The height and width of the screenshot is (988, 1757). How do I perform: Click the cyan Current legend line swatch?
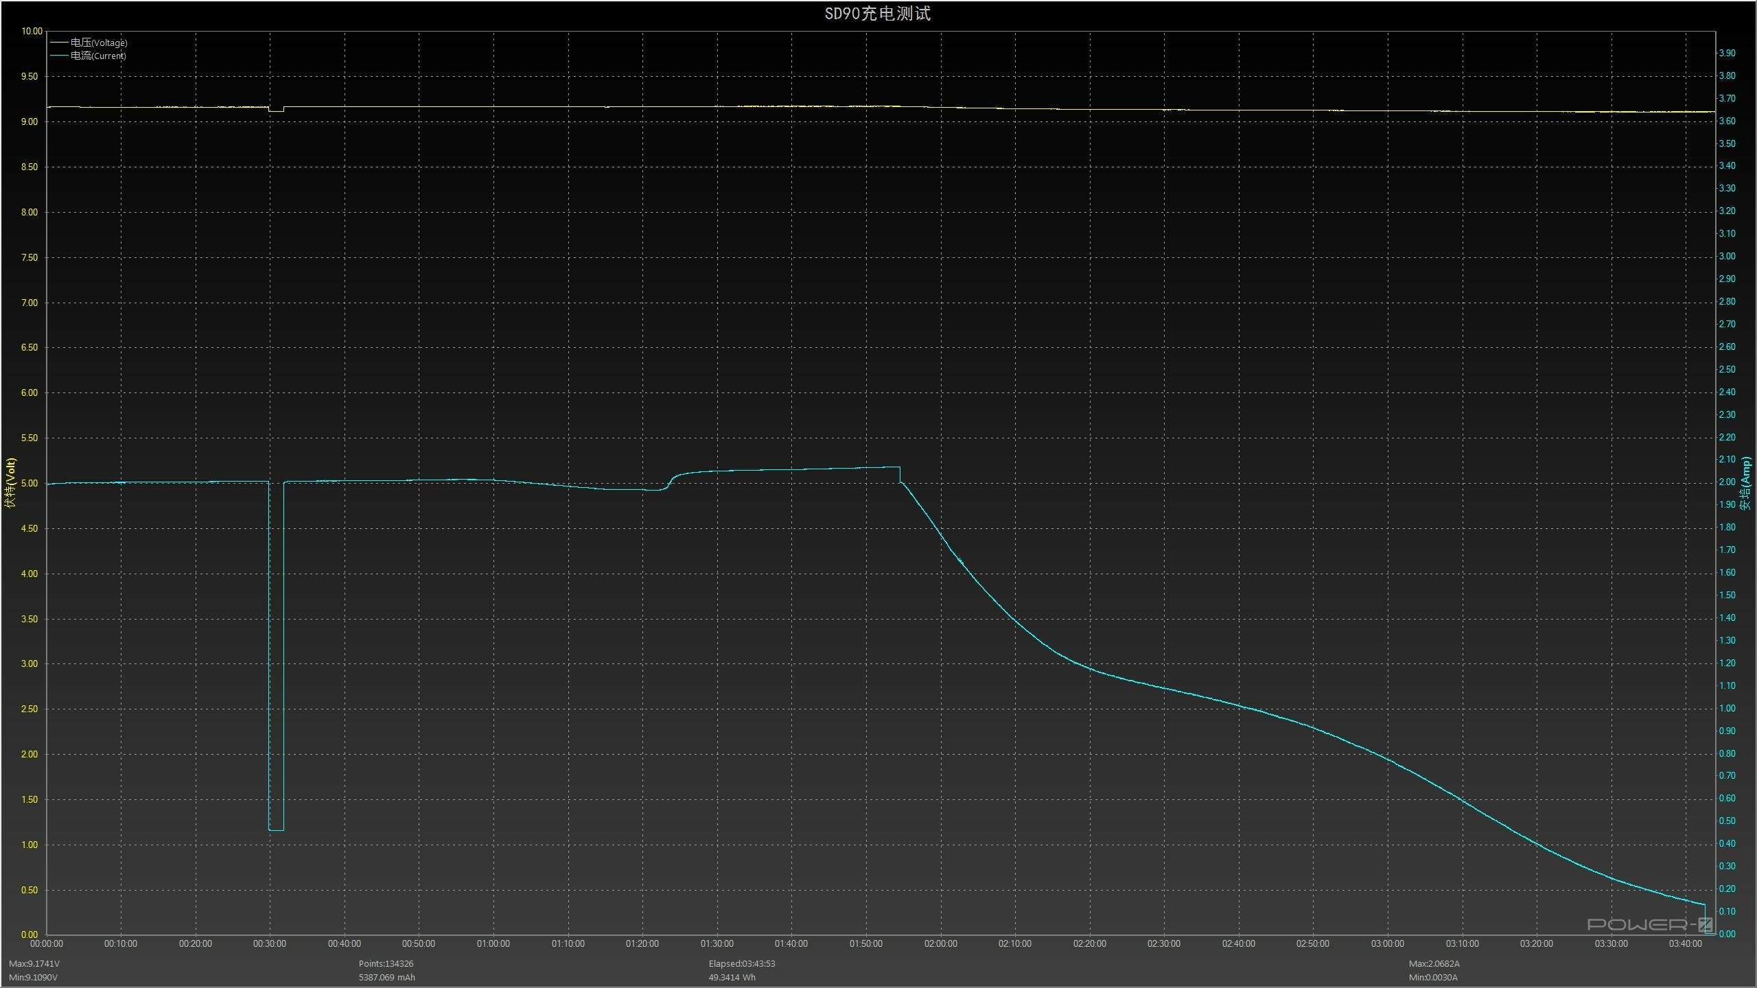pyautogui.click(x=60, y=56)
